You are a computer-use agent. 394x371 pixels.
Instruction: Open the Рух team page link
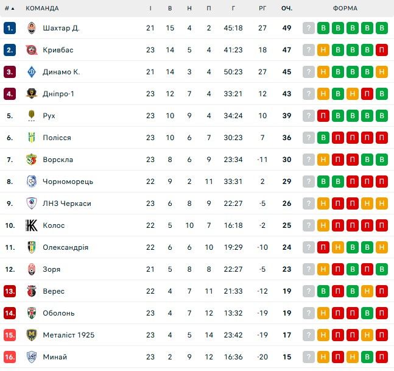pos(49,116)
